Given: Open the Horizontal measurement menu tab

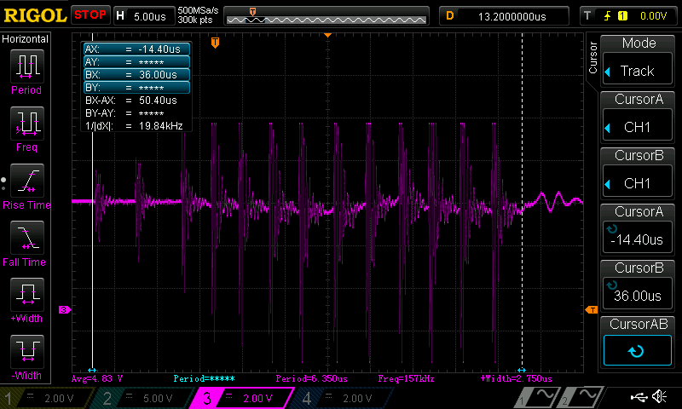Looking at the screenshot, I should pos(26,39).
